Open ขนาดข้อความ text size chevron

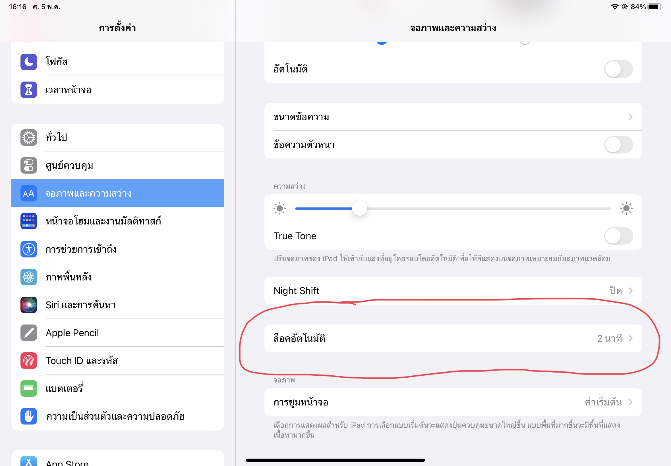tap(630, 117)
